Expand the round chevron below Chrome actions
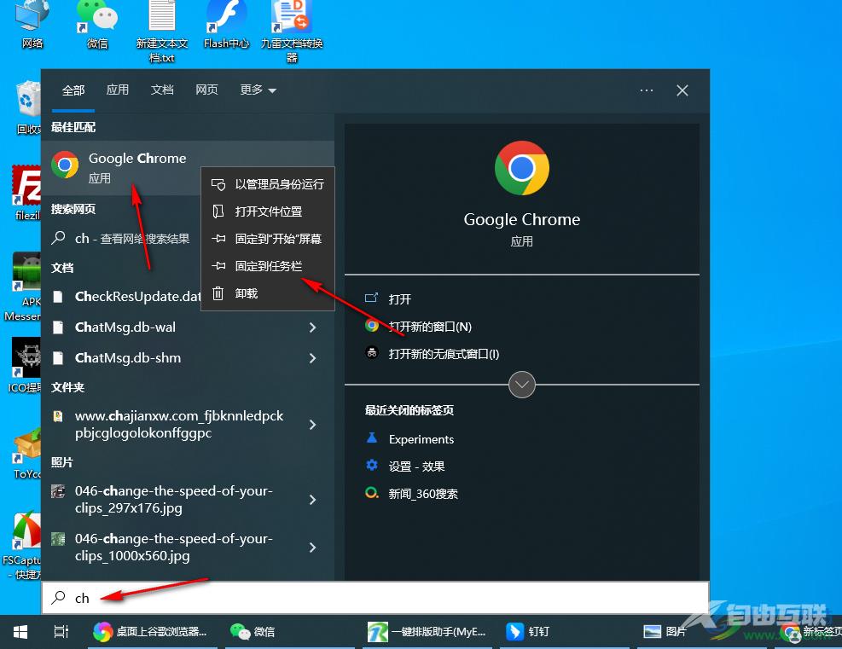Image resolution: width=842 pixels, height=649 pixels. point(521,385)
